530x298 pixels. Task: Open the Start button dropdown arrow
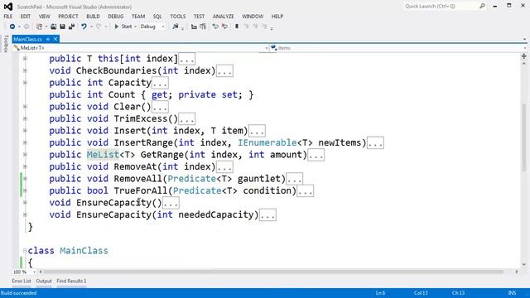[x=135, y=26]
